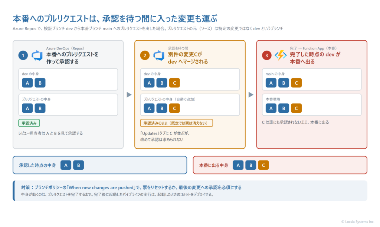Image resolution: width=380 pixels, height=227 pixels.
Task: Select chip A under step 2 'dev の中身'
Action: (149, 83)
